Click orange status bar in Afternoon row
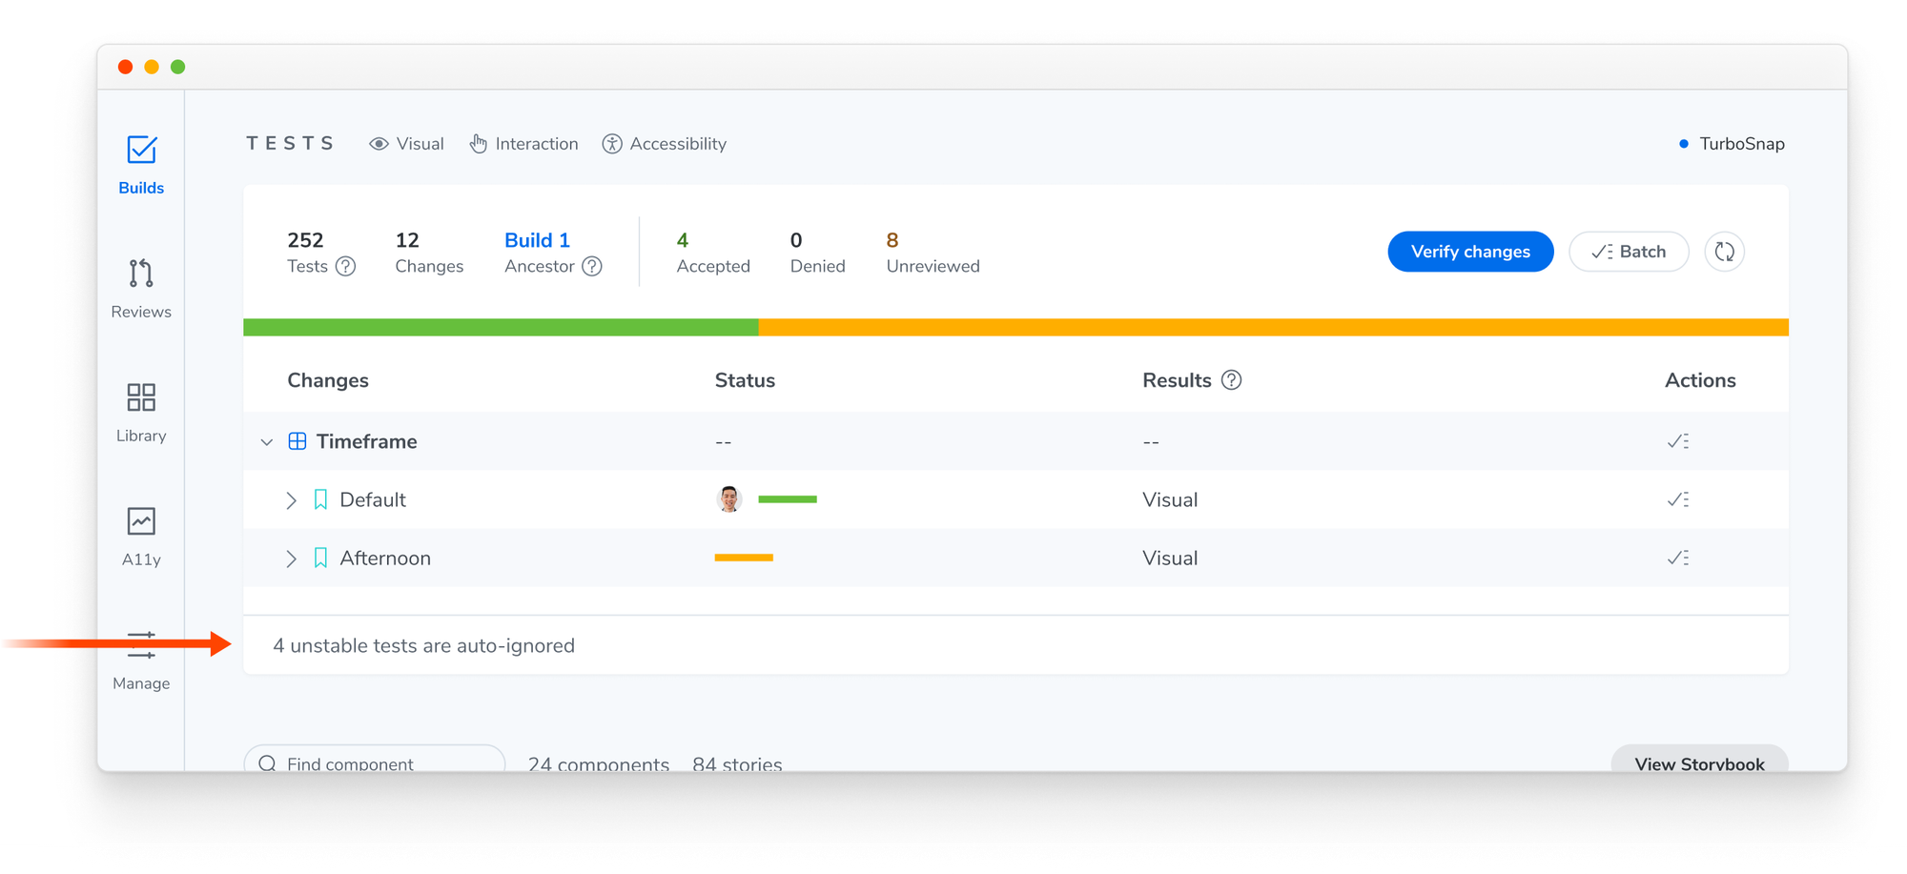 [x=744, y=558]
